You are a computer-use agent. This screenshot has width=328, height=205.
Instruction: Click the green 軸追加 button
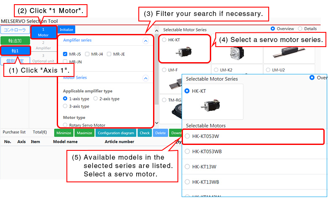[x=15, y=41]
